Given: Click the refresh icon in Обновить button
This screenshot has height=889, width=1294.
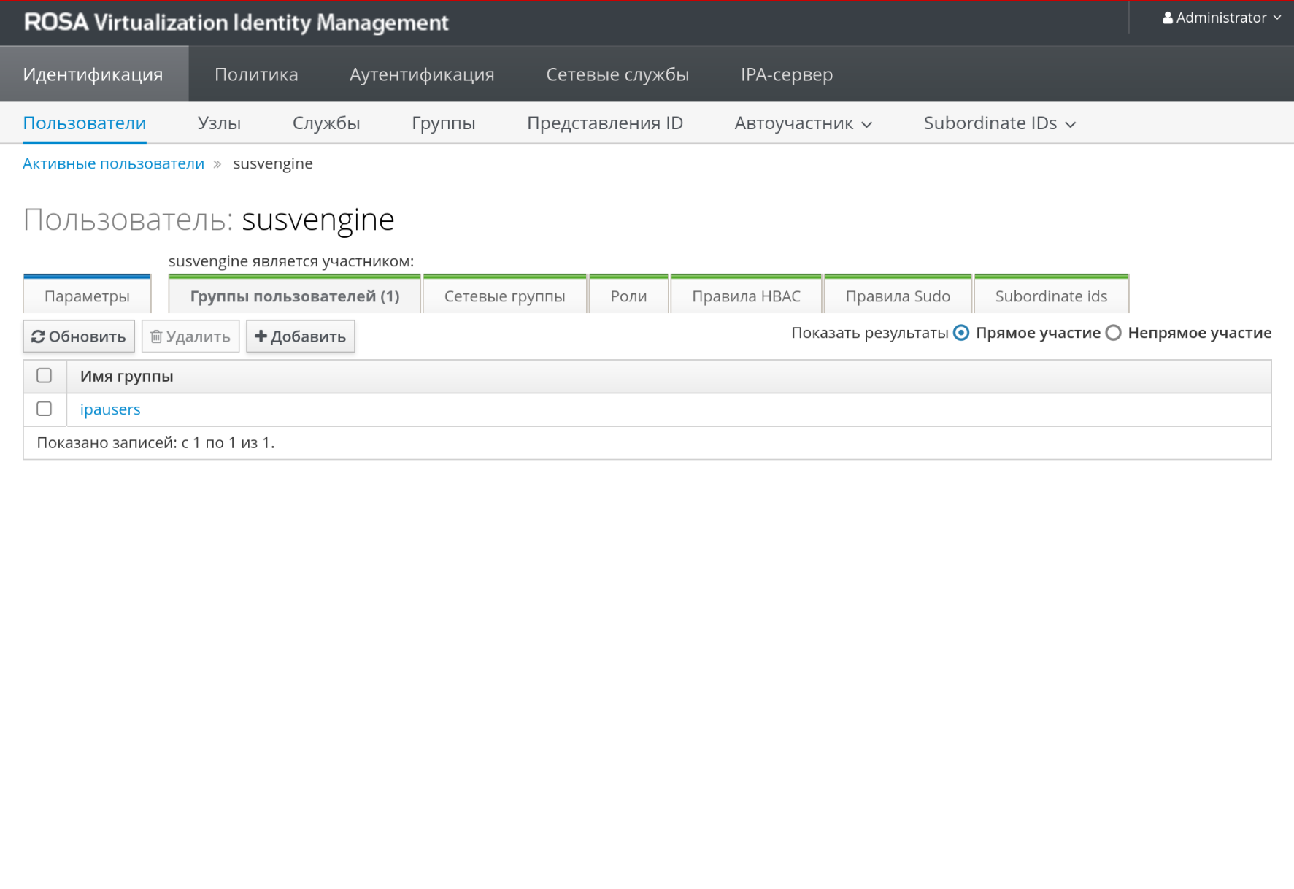Looking at the screenshot, I should 38,336.
